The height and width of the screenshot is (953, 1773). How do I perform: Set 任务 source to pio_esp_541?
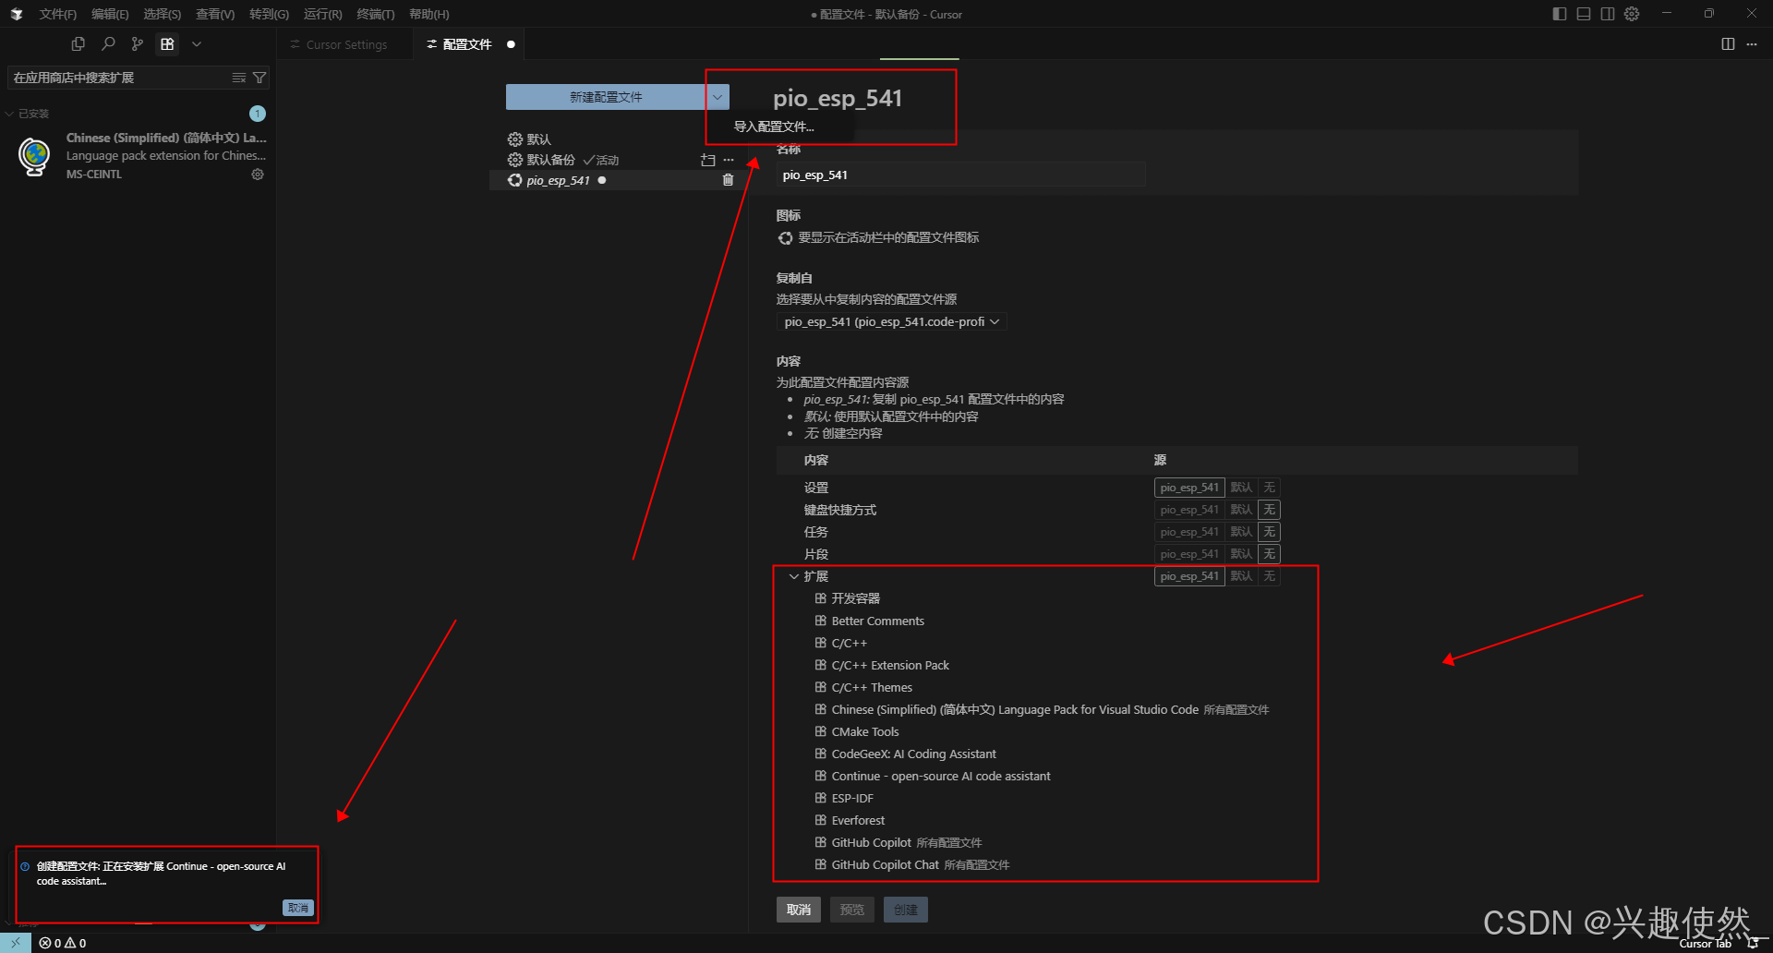1189,532
